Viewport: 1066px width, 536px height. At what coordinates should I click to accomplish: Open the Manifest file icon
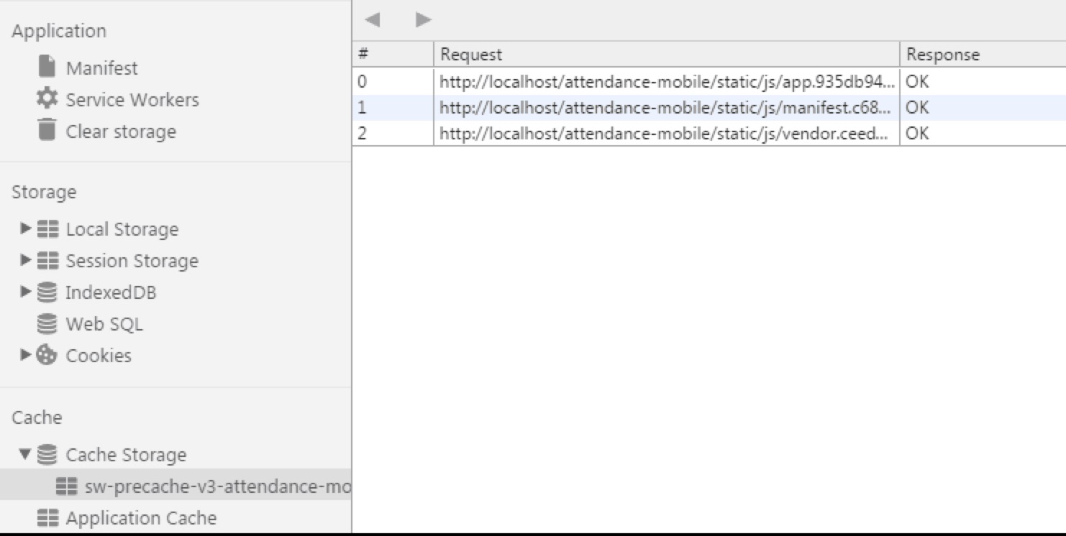tap(47, 67)
